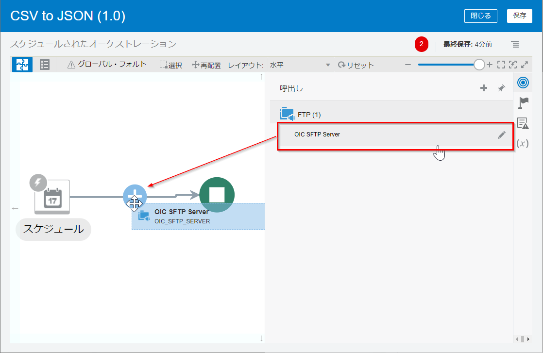Open the invokes panel target icon

coord(523,83)
